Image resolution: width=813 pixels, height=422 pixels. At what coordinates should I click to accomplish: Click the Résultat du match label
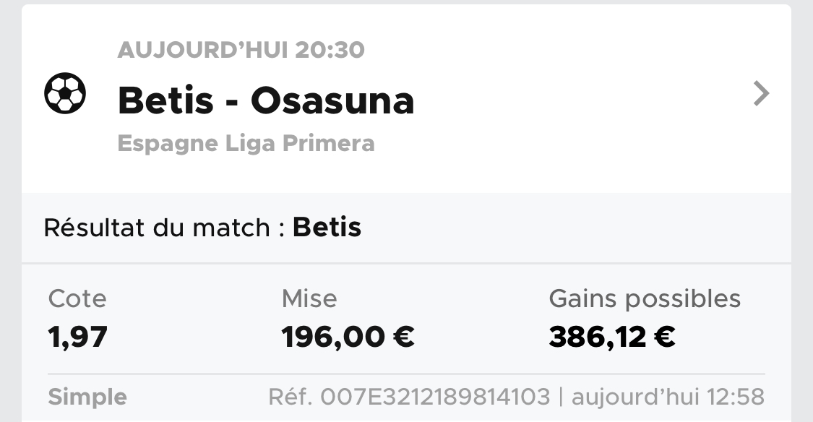point(157,228)
